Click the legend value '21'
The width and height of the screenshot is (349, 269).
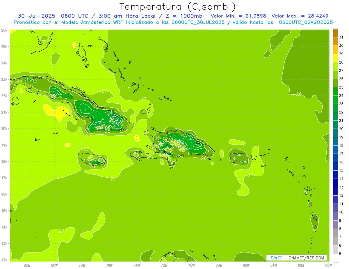341,120
